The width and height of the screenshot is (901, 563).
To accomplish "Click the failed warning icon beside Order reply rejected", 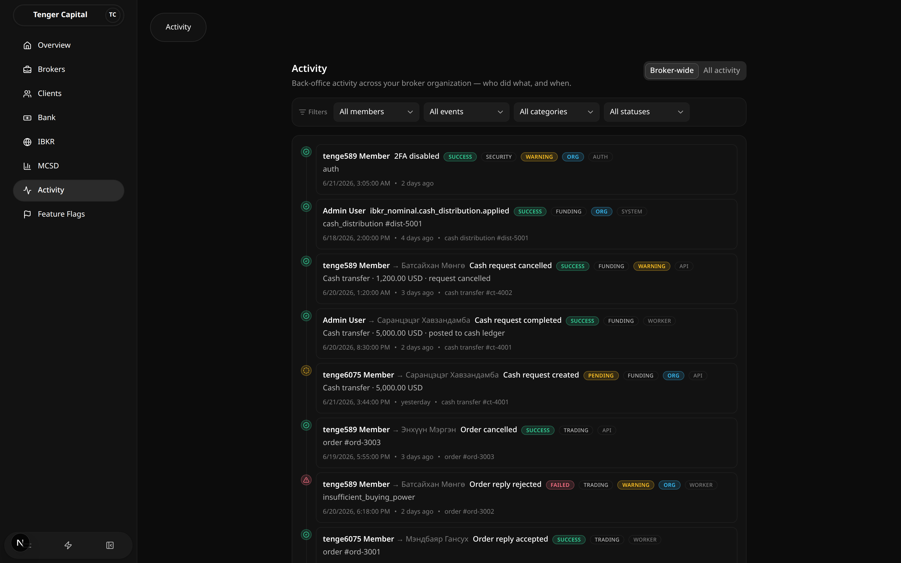I will point(306,480).
